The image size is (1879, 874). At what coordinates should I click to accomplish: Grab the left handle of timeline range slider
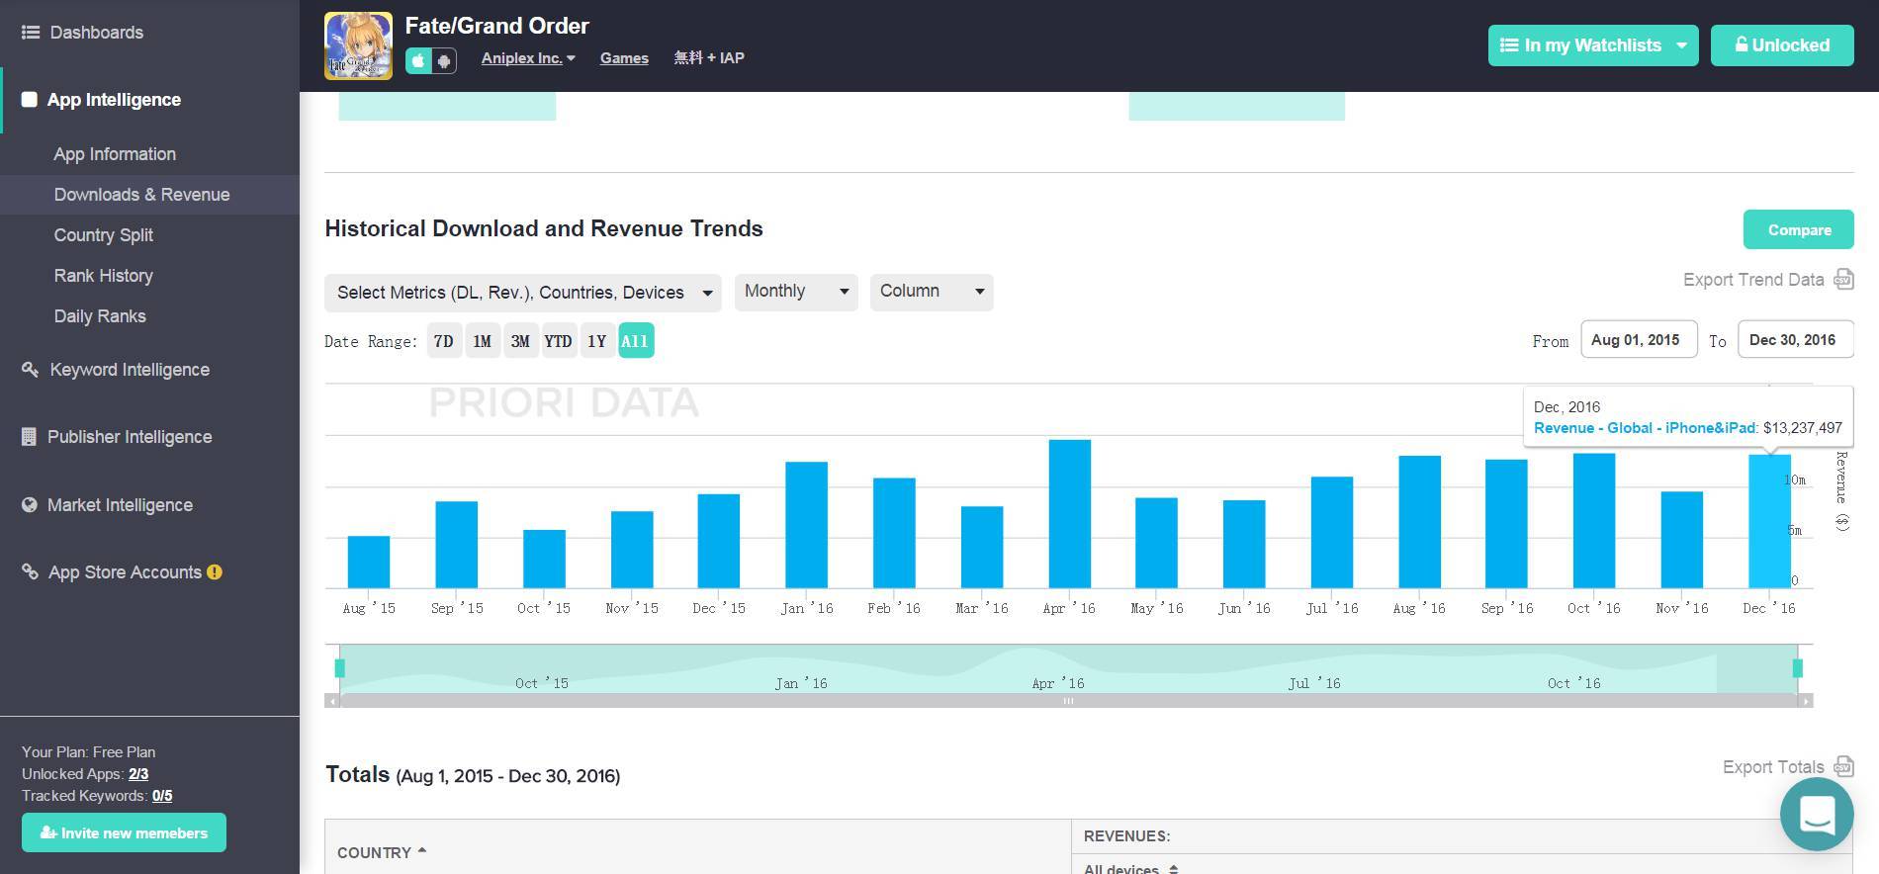340,668
